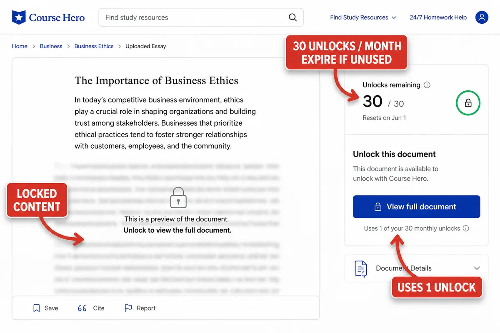Open 24/7 Homework Help

[x=438, y=17]
